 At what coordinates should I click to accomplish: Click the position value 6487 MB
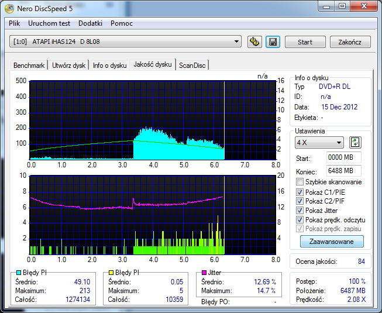(353, 291)
